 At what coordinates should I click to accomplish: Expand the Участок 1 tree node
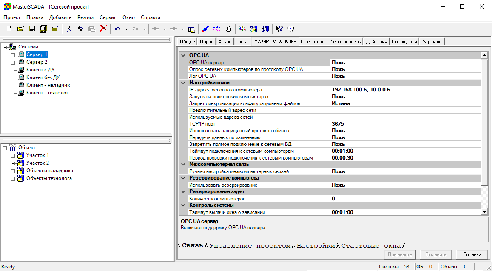(13, 156)
